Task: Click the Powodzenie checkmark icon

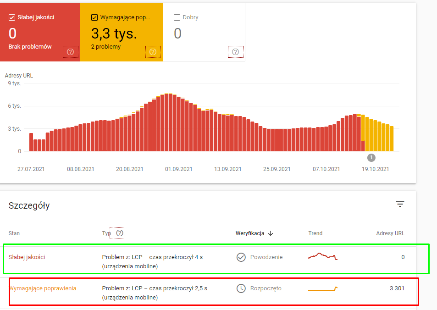Action: coord(241,257)
